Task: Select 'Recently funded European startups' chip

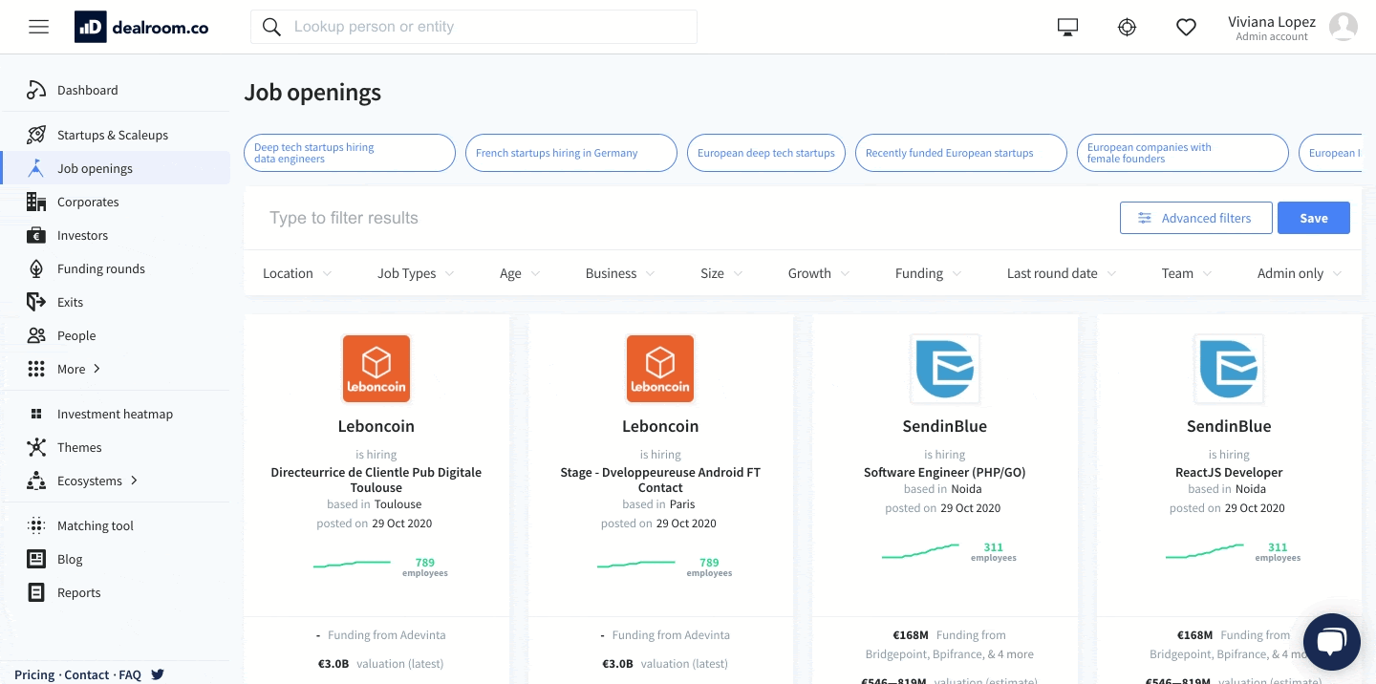Action: click(960, 153)
